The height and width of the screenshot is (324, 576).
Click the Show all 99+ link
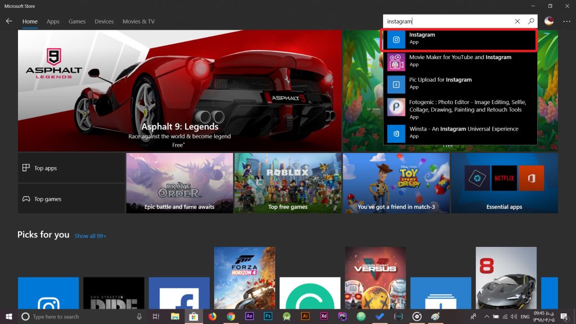(91, 236)
